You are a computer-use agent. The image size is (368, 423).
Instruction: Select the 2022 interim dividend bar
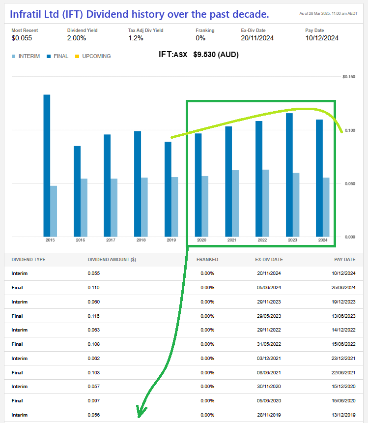point(266,203)
